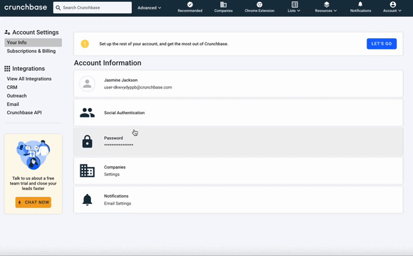Focus the Search Crunchbase field
413x256 pixels.
[92, 8]
